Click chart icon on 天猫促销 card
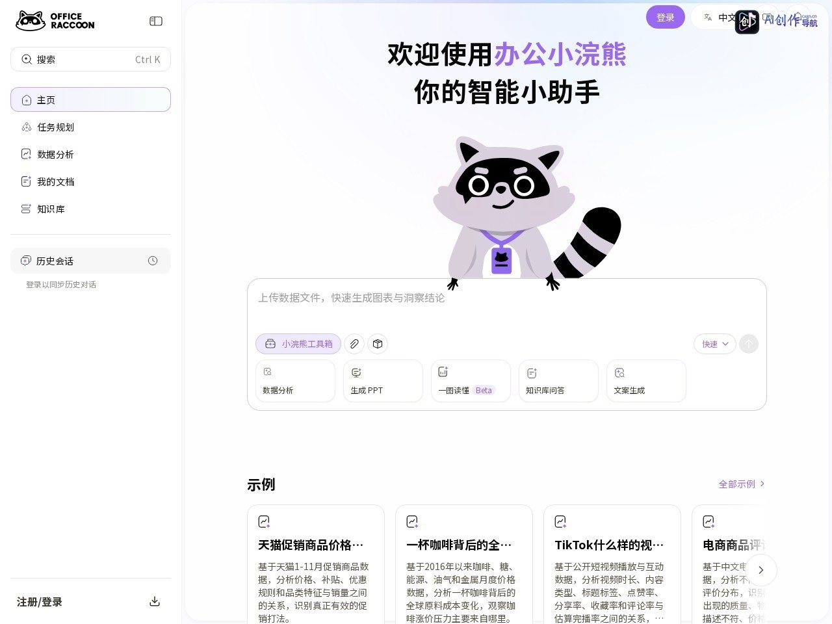 (x=264, y=521)
